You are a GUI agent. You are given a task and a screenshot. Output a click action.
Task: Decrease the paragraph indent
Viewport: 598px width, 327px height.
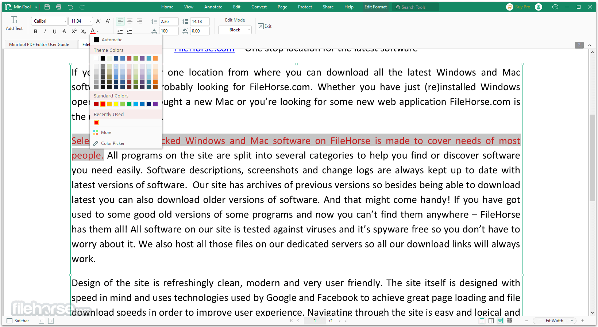[130, 31]
